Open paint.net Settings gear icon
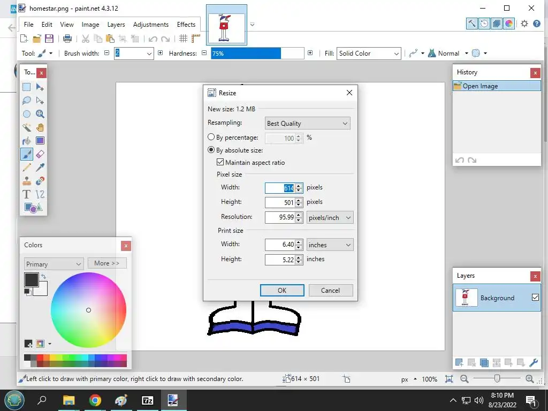This screenshot has width=548, height=411. [524, 24]
